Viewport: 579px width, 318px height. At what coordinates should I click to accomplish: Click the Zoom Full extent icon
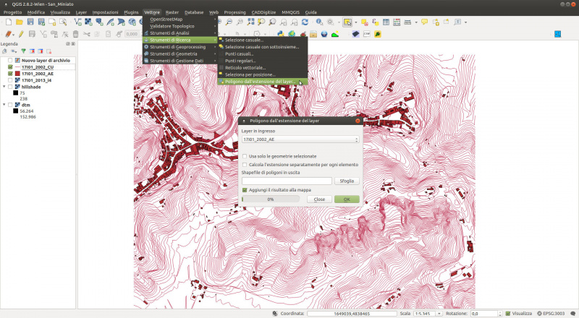click(250, 22)
